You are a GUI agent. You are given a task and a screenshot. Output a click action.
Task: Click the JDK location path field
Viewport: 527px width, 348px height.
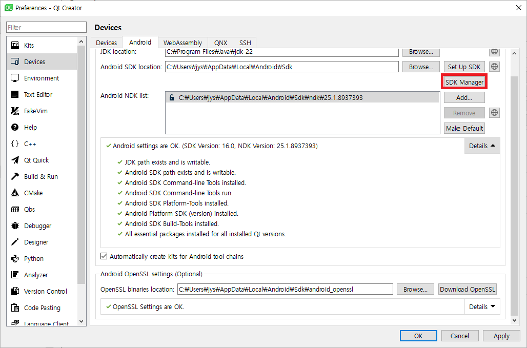click(x=281, y=52)
